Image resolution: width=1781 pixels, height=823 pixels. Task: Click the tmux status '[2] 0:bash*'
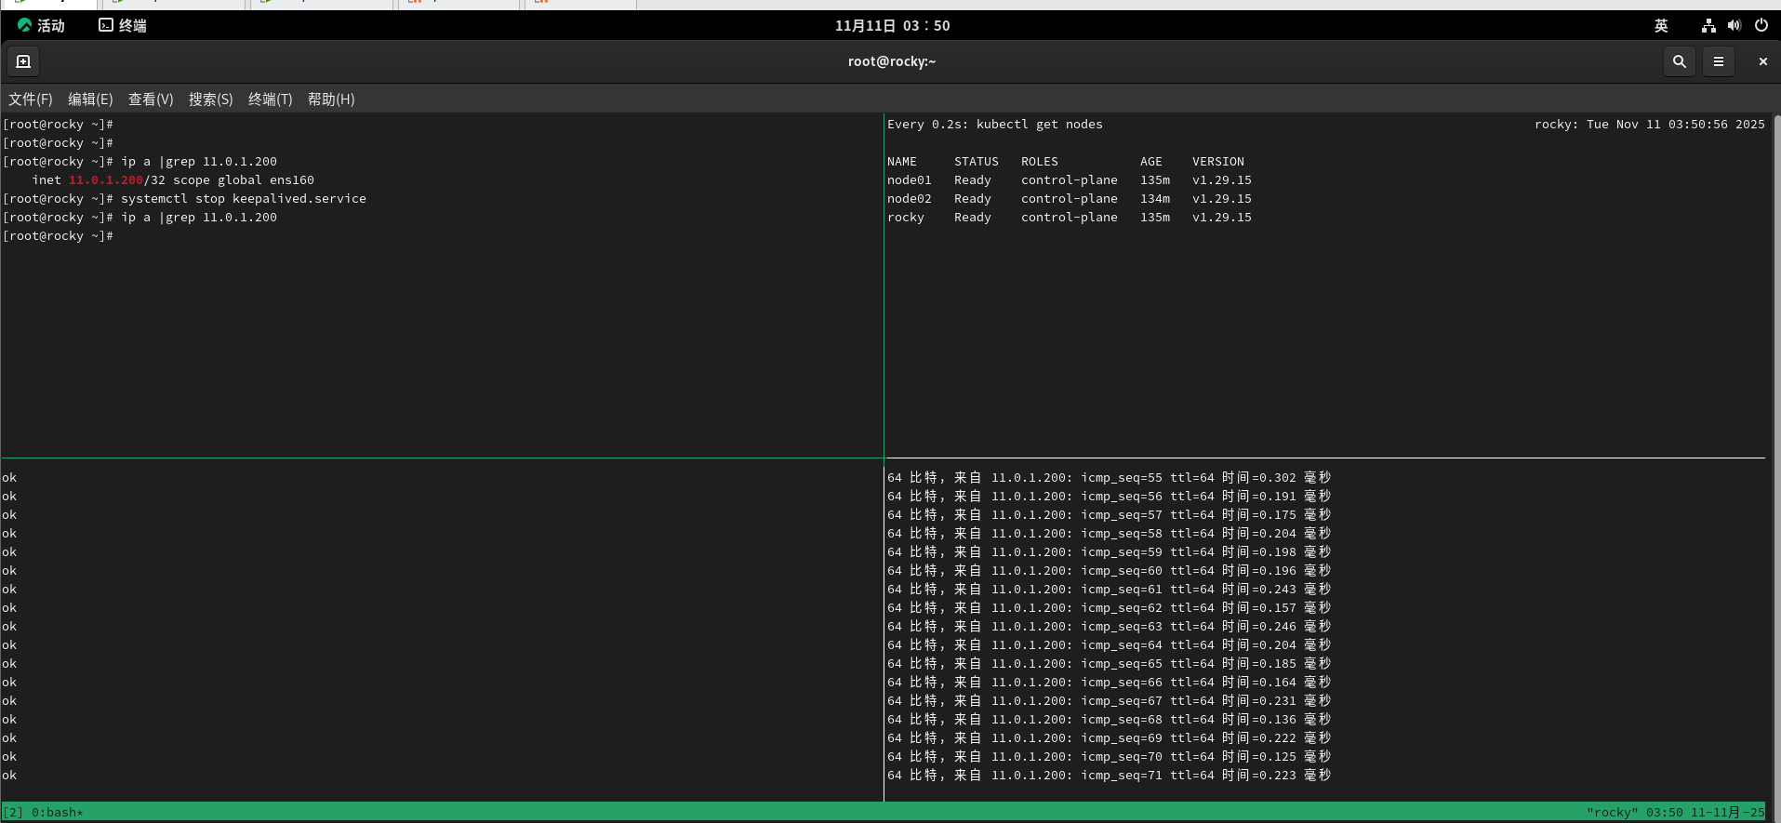pyautogui.click(x=43, y=812)
